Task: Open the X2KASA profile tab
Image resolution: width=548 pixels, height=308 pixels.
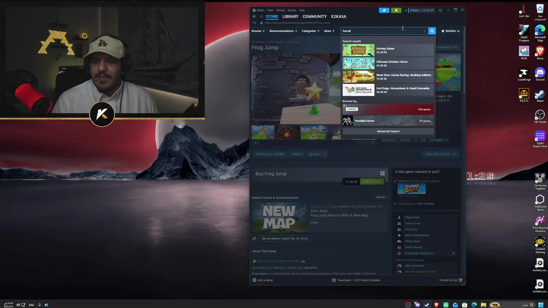Action: point(339,17)
